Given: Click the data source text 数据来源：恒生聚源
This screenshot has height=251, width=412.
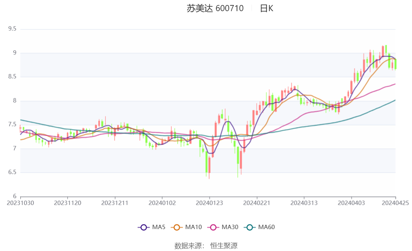Looking at the screenshot, I should [x=206, y=246].
